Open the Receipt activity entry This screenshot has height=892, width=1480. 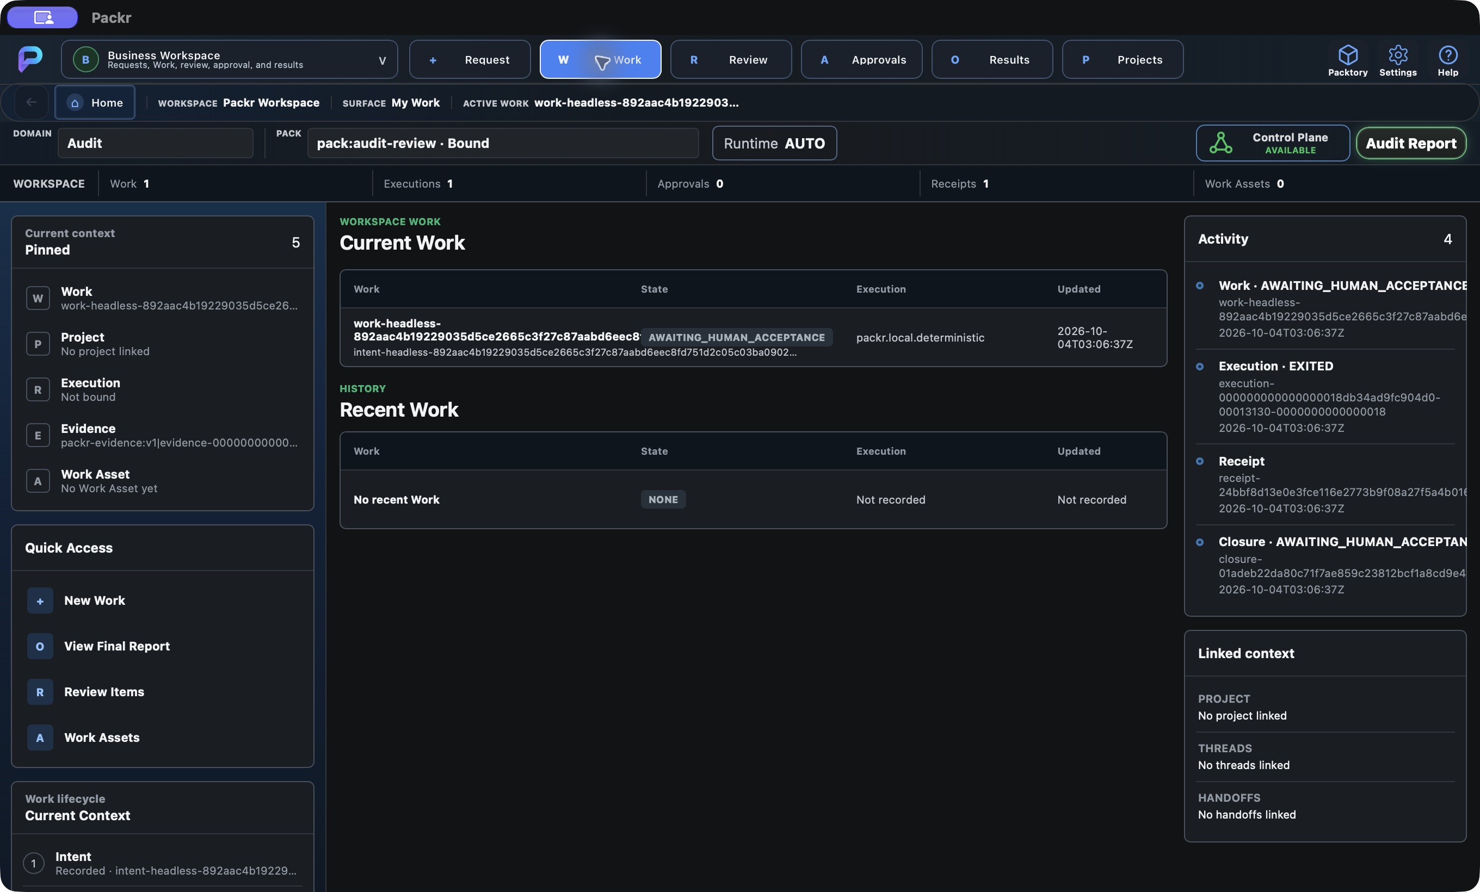pyautogui.click(x=1325, y=485)
